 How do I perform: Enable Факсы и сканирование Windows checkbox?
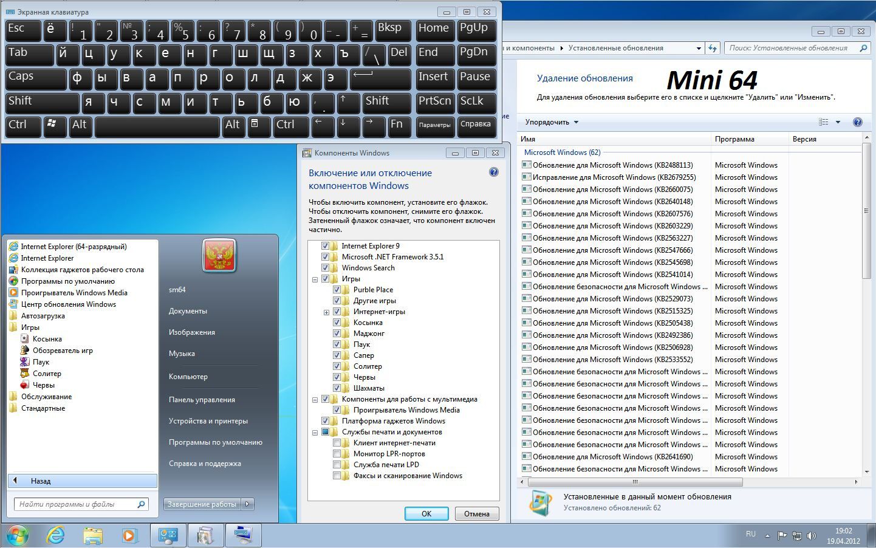(x=337, y=476)
